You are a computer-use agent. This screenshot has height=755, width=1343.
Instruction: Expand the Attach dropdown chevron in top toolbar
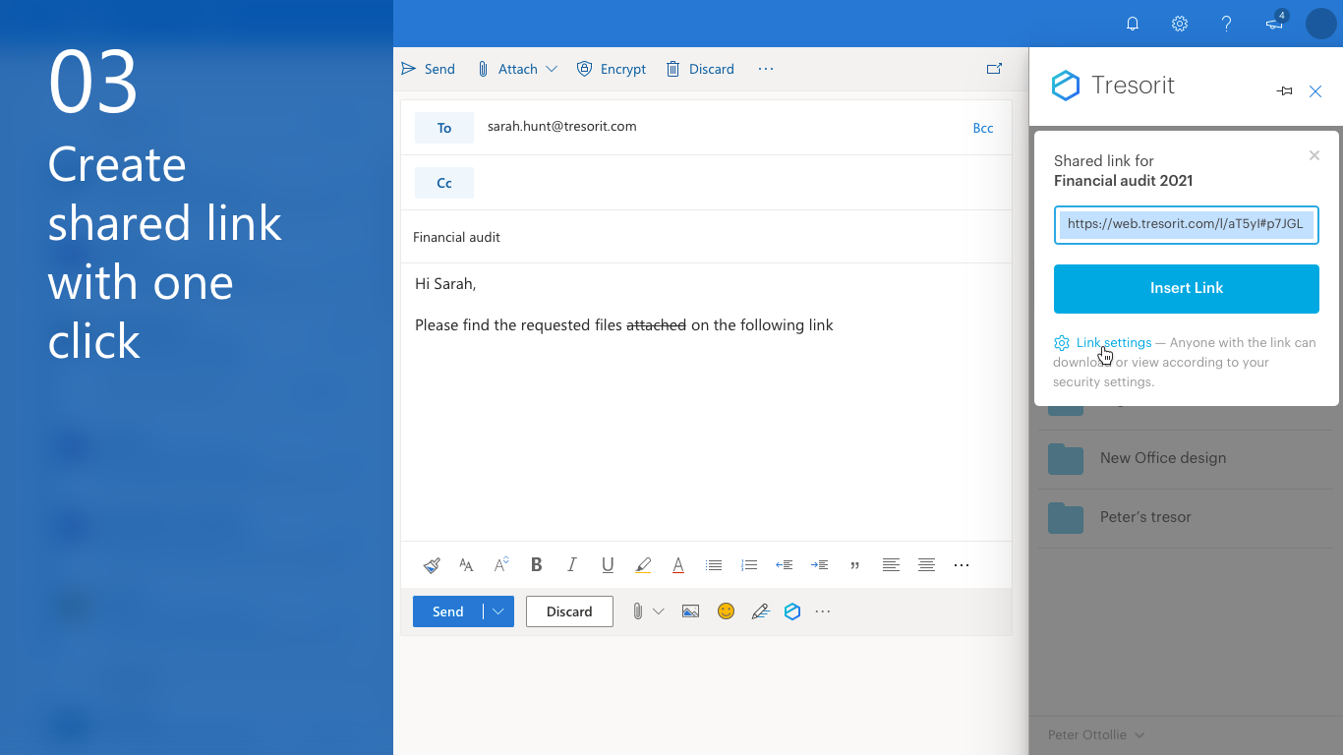click(x=552, y=69)
